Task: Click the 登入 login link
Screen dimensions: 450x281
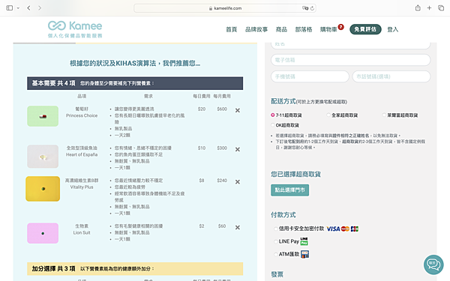Action: click(392, 29)
